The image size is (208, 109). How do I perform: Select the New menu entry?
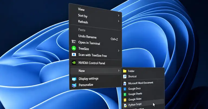[96, 71]
